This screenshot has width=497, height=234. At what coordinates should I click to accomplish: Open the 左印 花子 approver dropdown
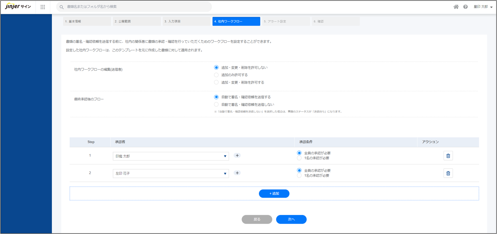[x=170, y=174]
